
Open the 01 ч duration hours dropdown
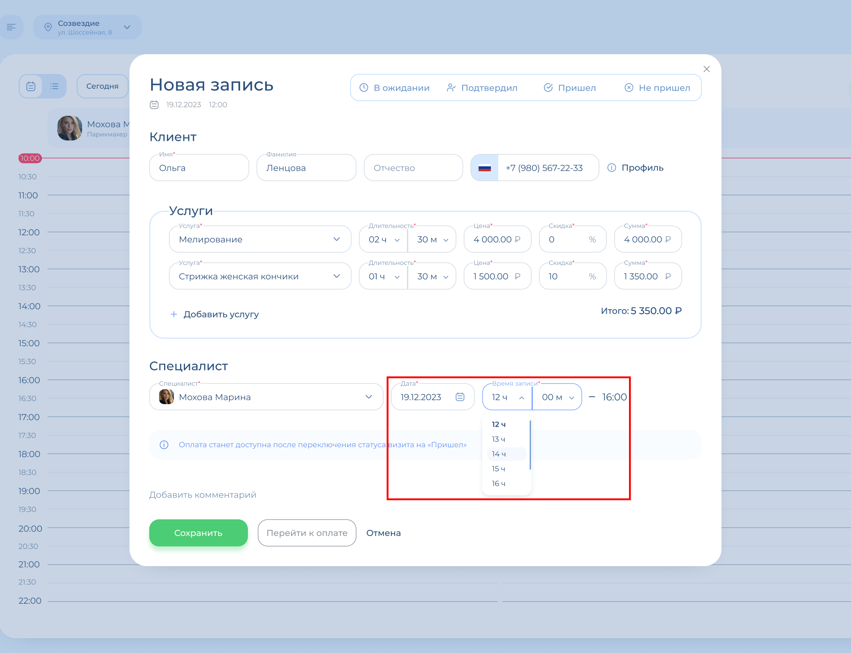tap(383, 276)
